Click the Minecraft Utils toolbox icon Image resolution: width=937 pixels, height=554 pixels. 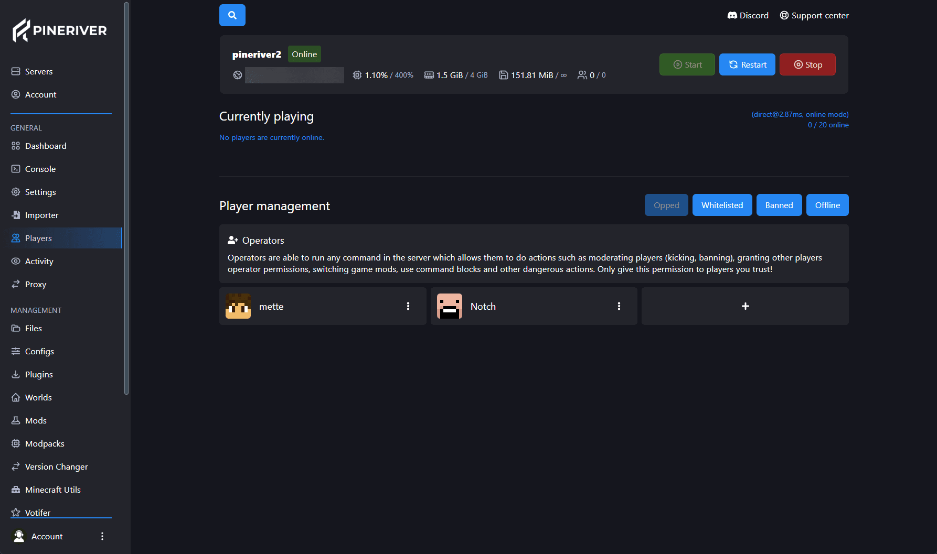coord(16,490)
